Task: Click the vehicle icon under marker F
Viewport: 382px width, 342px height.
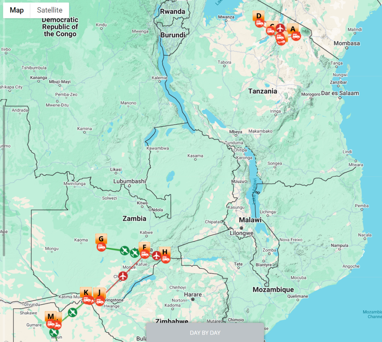Action: click(145, 254)
